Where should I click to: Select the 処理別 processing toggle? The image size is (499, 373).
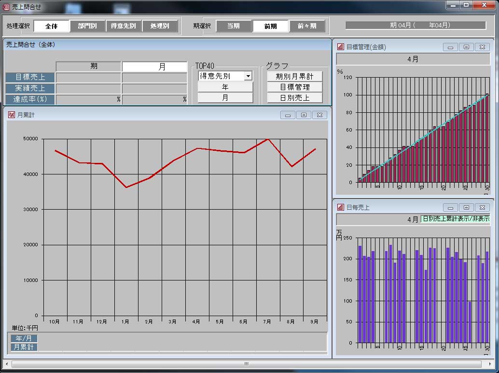pyautogui.click(x=160, y=26)
